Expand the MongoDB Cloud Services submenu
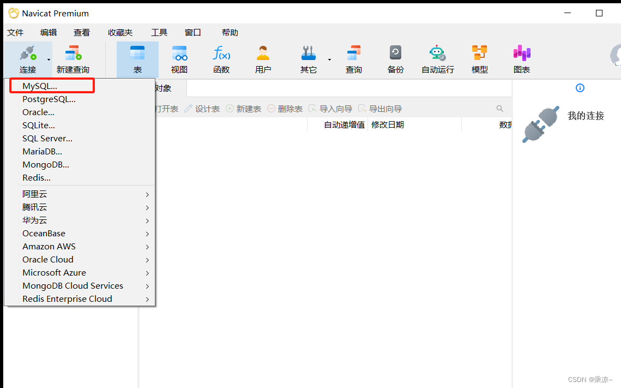 pos(80,286)
